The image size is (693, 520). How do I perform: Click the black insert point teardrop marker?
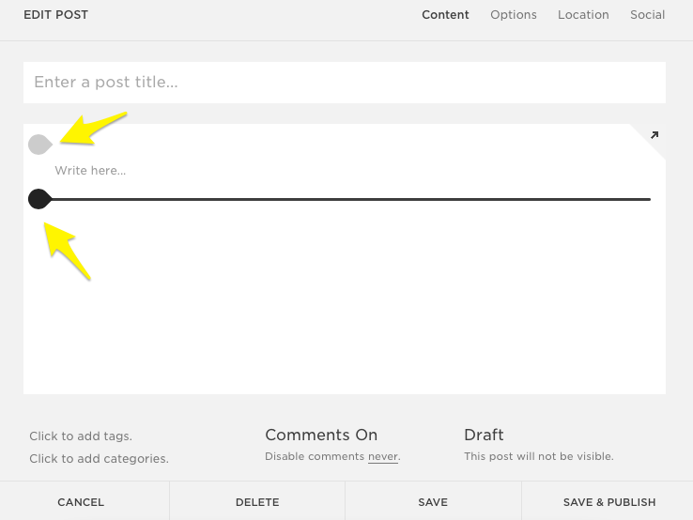[x=39, y=199]
